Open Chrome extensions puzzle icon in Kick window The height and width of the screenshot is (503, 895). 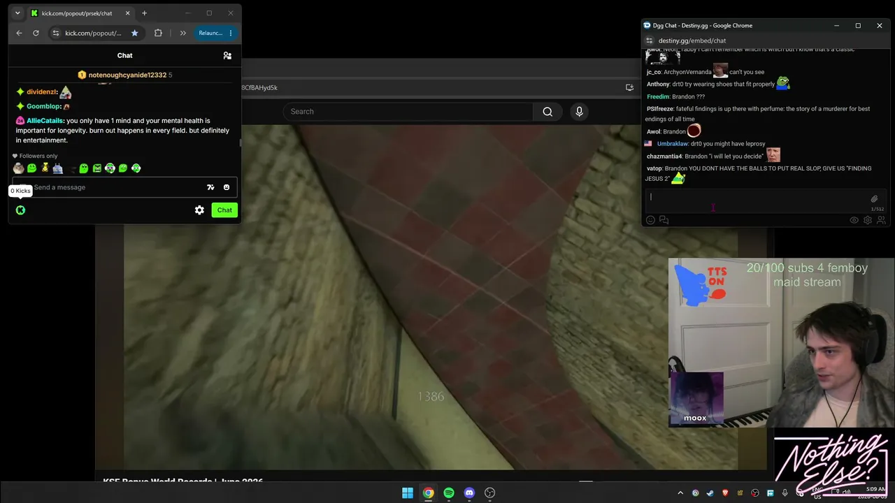158,33
